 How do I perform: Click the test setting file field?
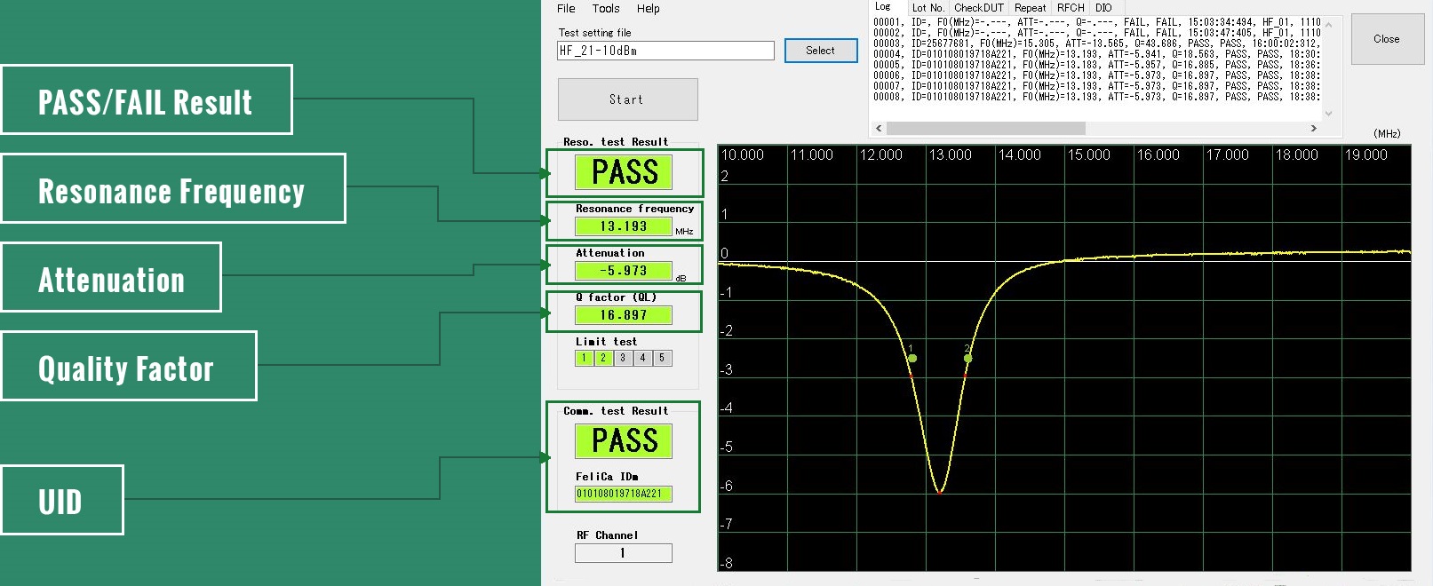(x=665, y=51)
